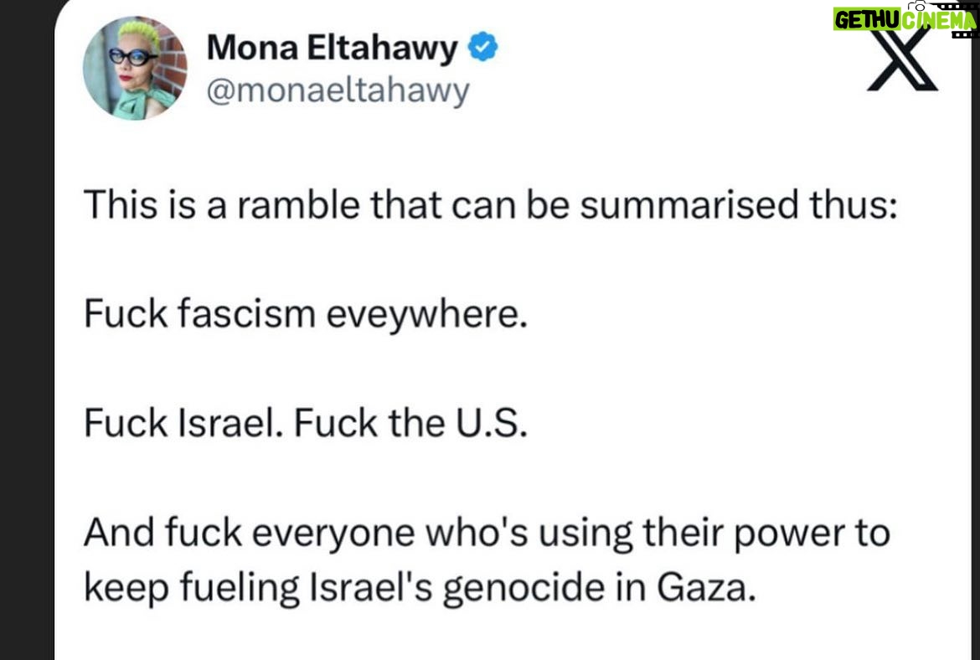Select the line starting 'And fuck everyone'
Viewport: 980px width, 660px height.
[487, 534]
